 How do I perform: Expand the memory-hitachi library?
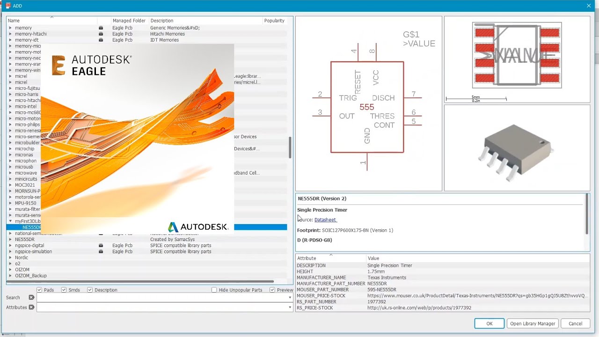10,34
